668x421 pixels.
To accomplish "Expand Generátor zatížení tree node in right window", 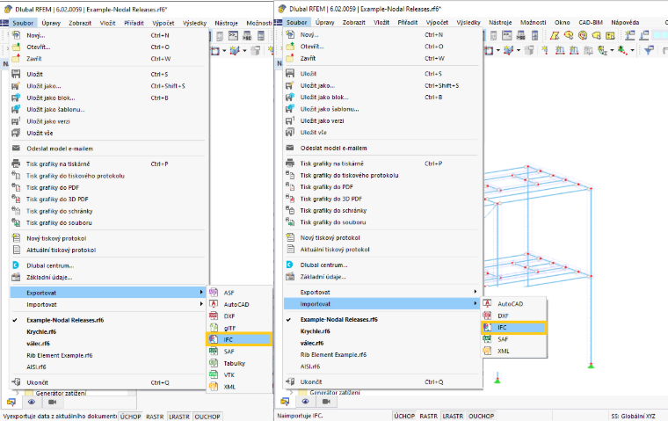I will coord(291,392).
